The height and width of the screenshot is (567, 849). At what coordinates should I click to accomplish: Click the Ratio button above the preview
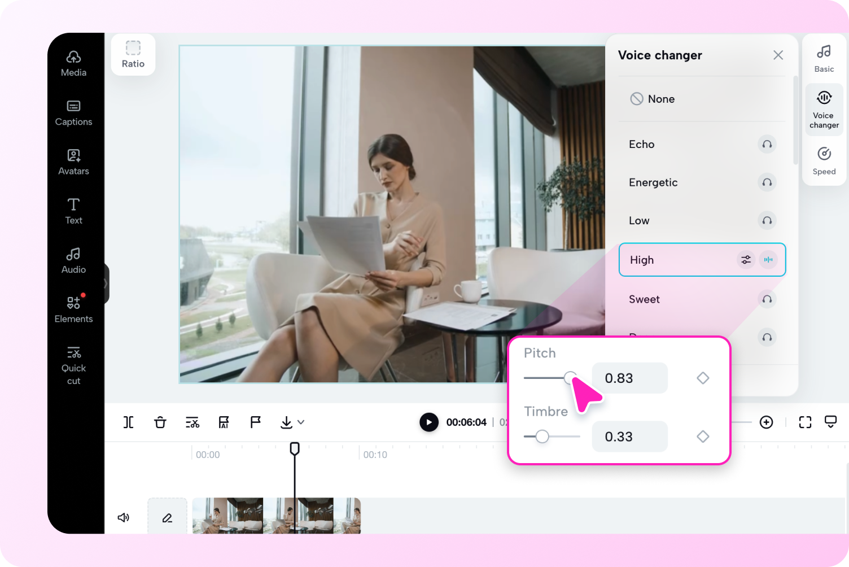point(133,55)
